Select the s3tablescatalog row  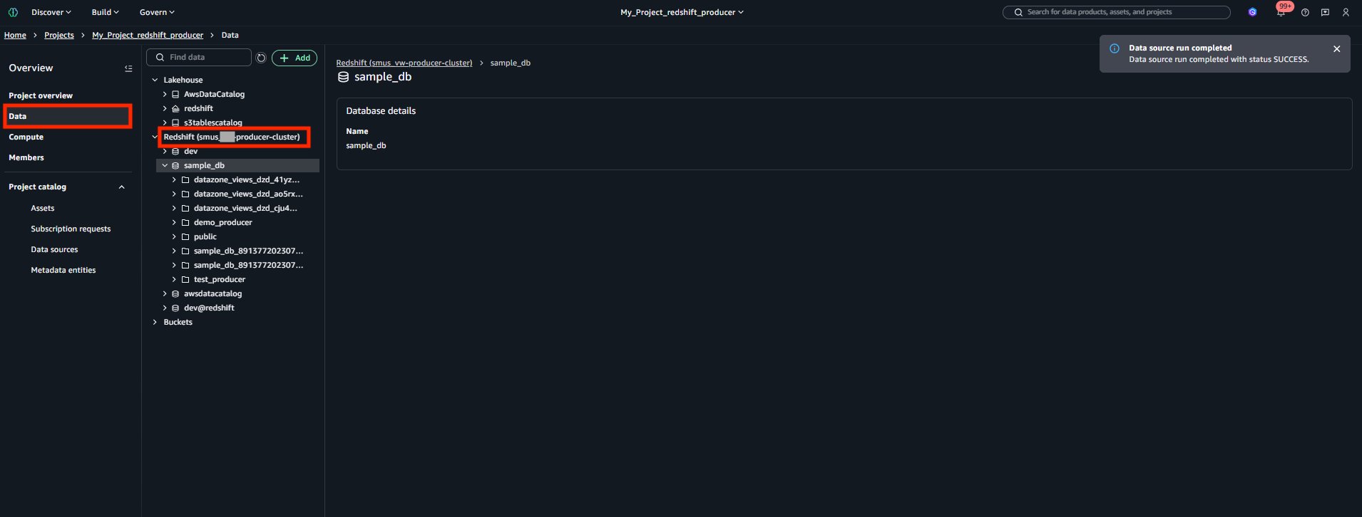[x=238, y=122]
